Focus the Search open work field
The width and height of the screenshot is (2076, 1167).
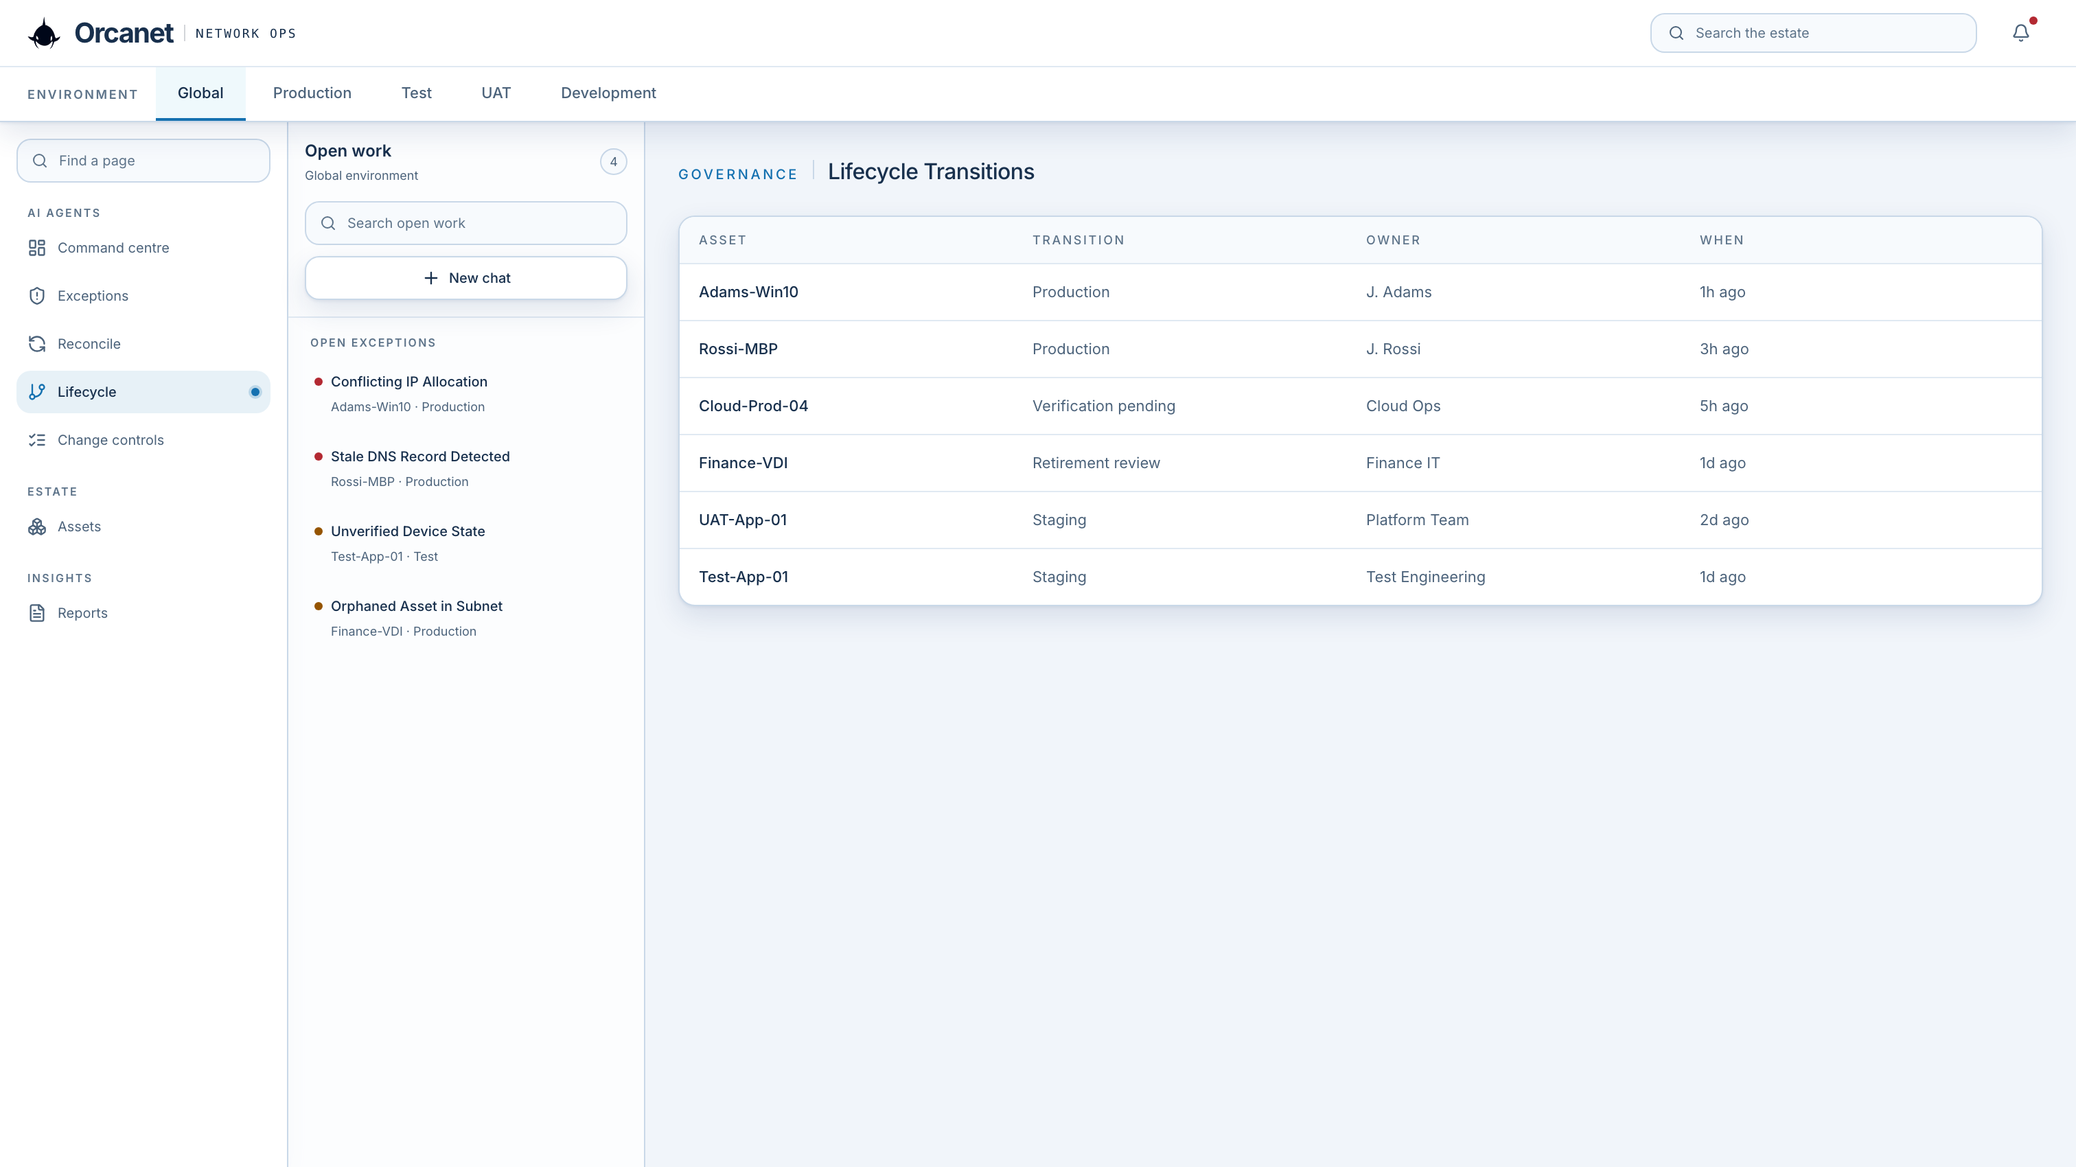pos(466,223)
